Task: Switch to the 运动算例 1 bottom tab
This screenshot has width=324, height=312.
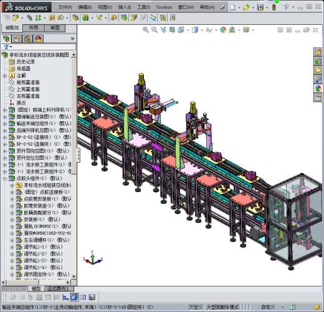Action: coord(59,288)
